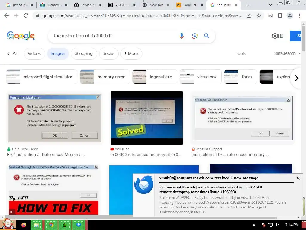This screenshot has width=306, height=230.
Task: Reload the current page
Action: [26, 16]
